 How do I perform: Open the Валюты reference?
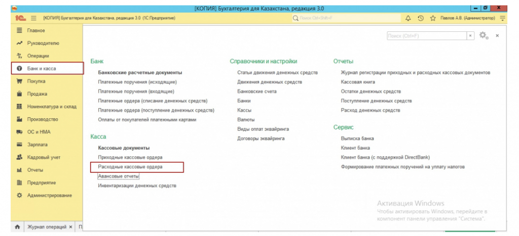[246, 119]
